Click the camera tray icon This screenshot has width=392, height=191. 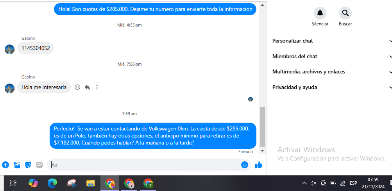click(323, 183)
